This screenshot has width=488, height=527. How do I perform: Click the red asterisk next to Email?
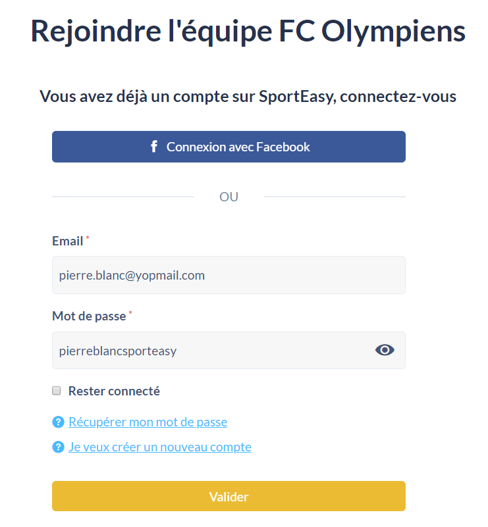(x=88, y=238)
